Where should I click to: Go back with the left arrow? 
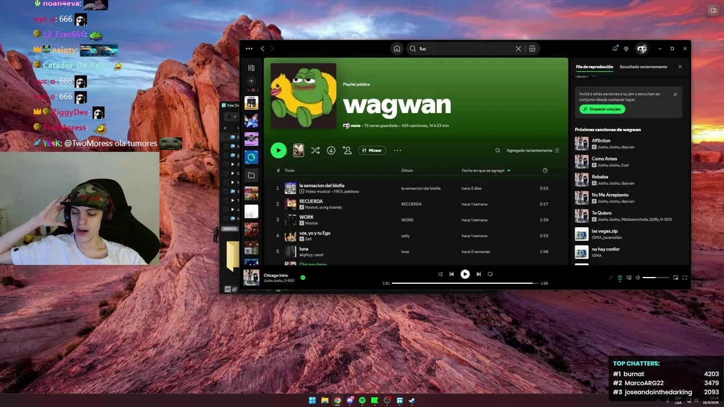point(262,49)
